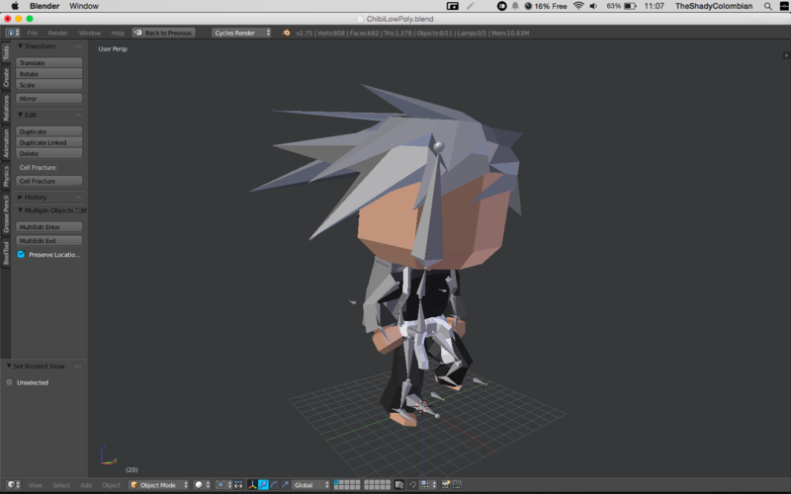Open the File menu
The width and height of the screenshot is (791, 494).
(33, 33)
